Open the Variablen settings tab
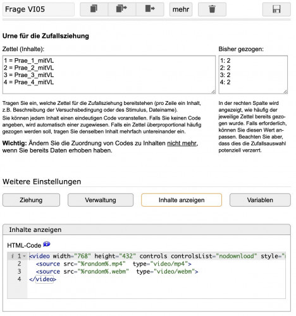296x316 pixels. tap(260, 200)
